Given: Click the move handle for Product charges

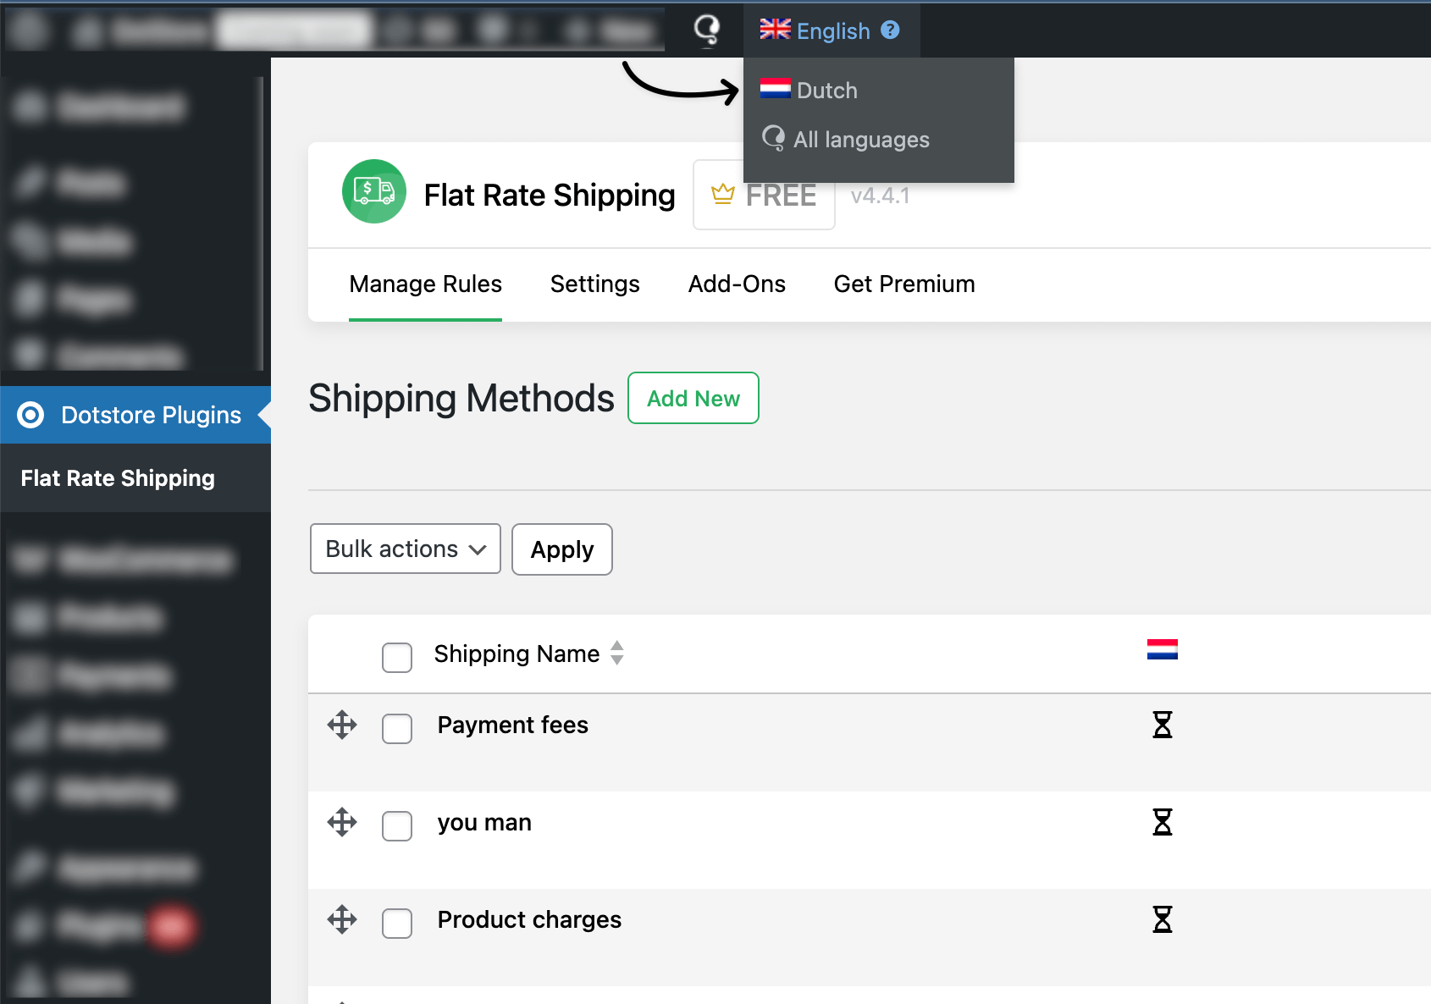Looking at the screenshot, I should [342, 919].
